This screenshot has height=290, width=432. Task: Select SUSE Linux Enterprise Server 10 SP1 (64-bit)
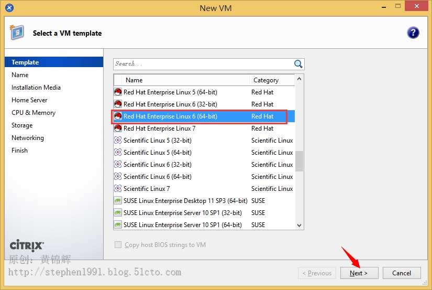[x=204, y=224]
